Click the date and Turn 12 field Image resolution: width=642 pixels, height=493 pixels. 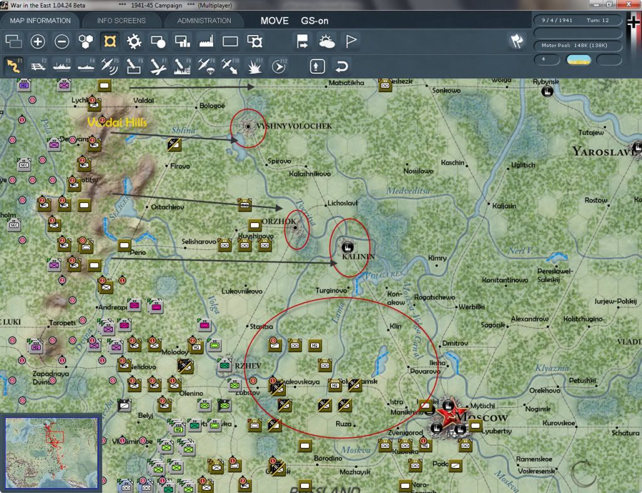click(577, 20)
